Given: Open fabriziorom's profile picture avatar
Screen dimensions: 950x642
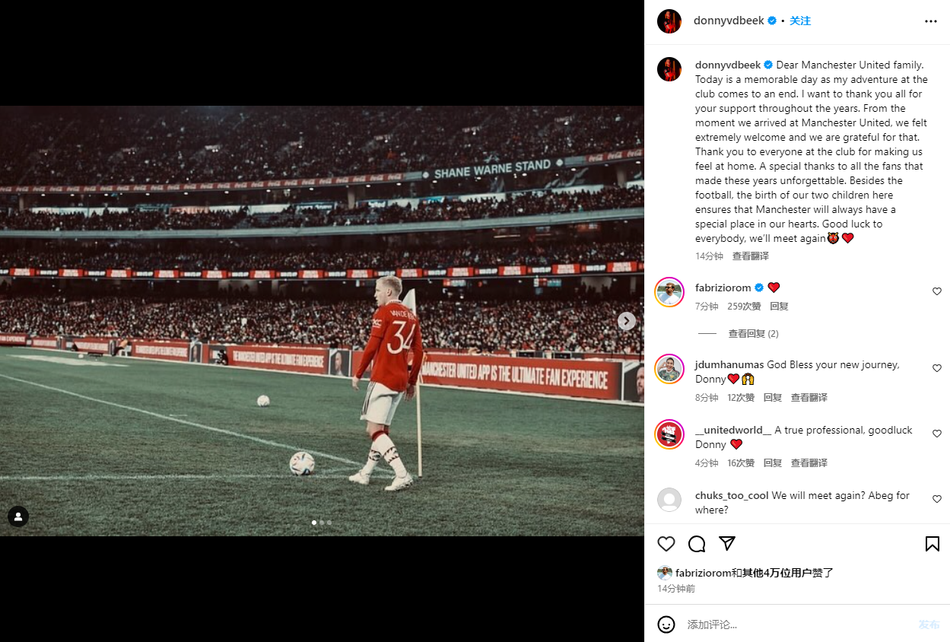Looking at the screenshot, I should click(669, 292).
